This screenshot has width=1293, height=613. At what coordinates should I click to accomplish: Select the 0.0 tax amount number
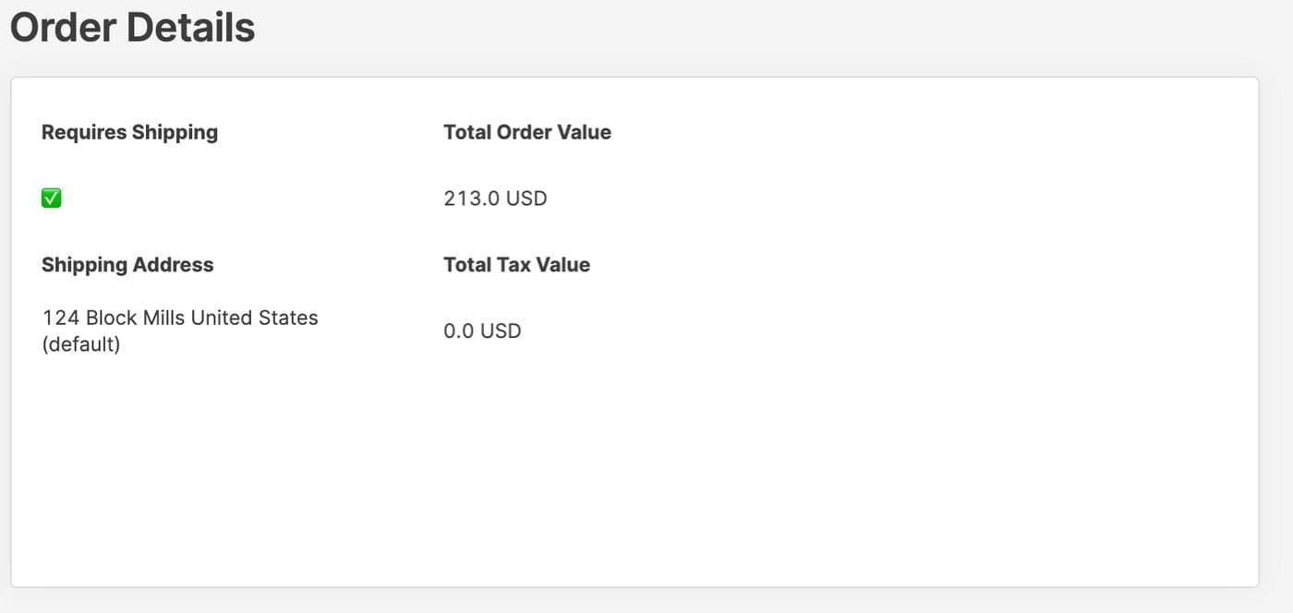click(458, 331)
